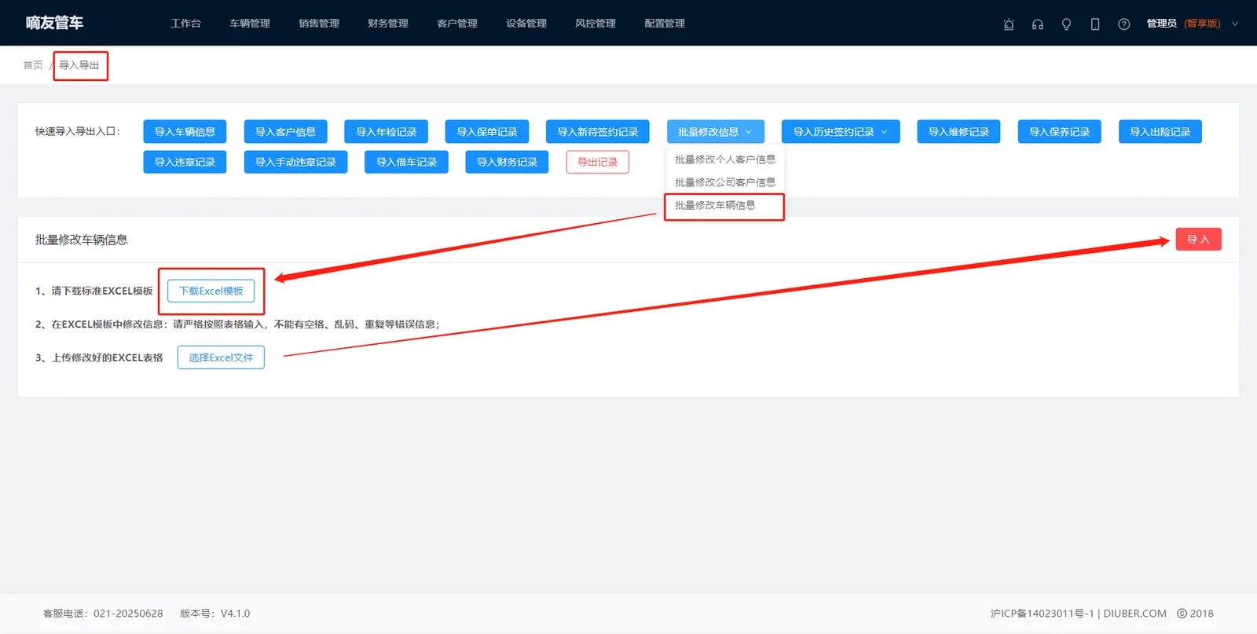The height and width of the screenshot is (634, 1257).
Task: Click the 导入违章记录 button
Action: click(185, 162)
